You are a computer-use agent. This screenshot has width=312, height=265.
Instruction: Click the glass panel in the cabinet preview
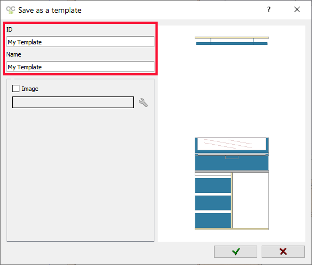(232, 144)
